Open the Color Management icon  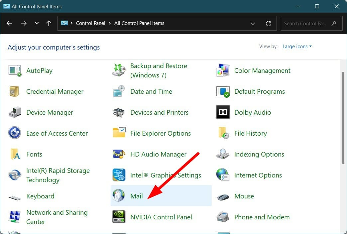point(223,70)
